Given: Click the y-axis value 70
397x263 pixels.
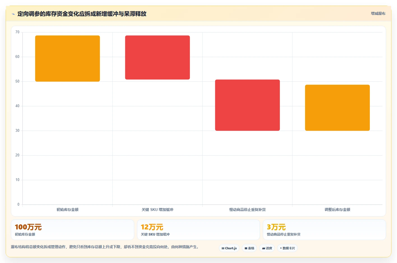Looking at the screenshot, I should 17,32.
